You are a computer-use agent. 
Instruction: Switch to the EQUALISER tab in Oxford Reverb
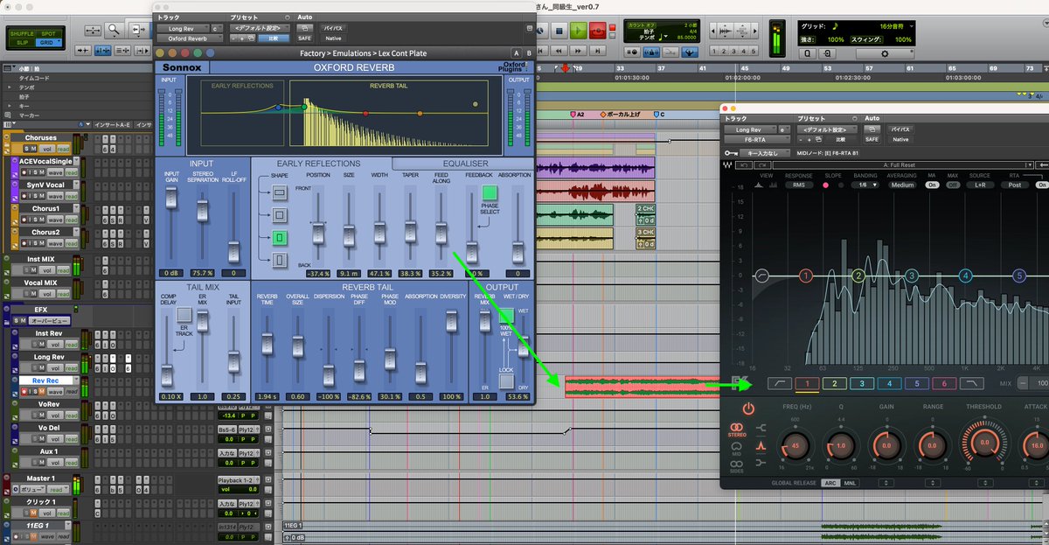pyautogui.click(x=465, y=163)
